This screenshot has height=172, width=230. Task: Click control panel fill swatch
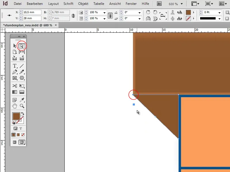point(188,12)
